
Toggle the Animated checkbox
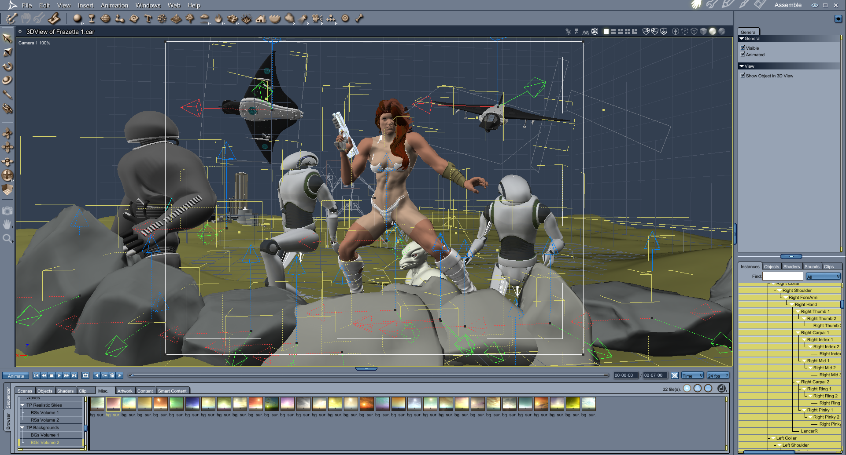pyautogui.click(x=743, y=55)
